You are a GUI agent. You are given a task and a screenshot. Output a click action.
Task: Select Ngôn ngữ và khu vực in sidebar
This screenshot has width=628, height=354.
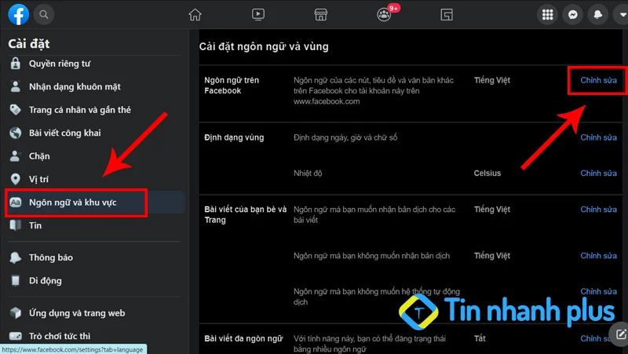click(94, 203)
